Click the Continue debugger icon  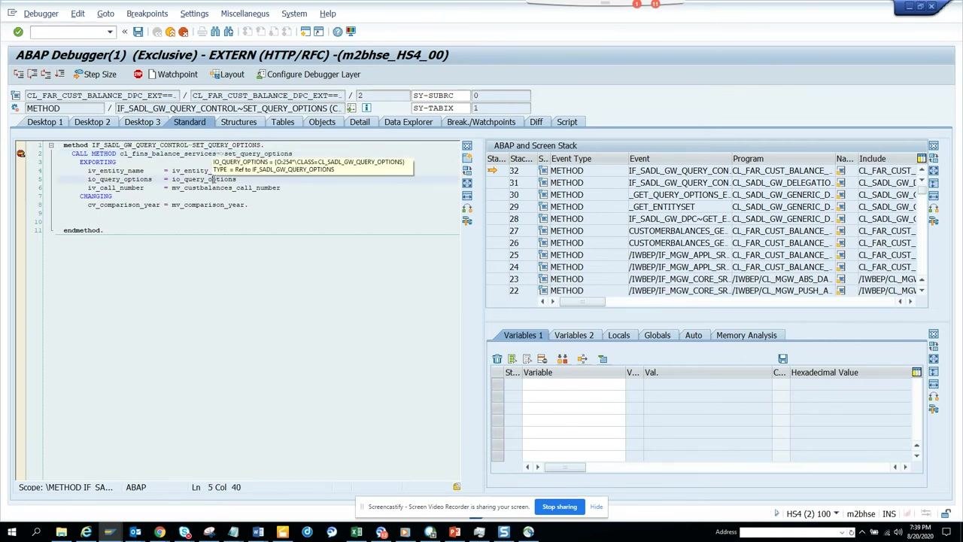[59, 74]
